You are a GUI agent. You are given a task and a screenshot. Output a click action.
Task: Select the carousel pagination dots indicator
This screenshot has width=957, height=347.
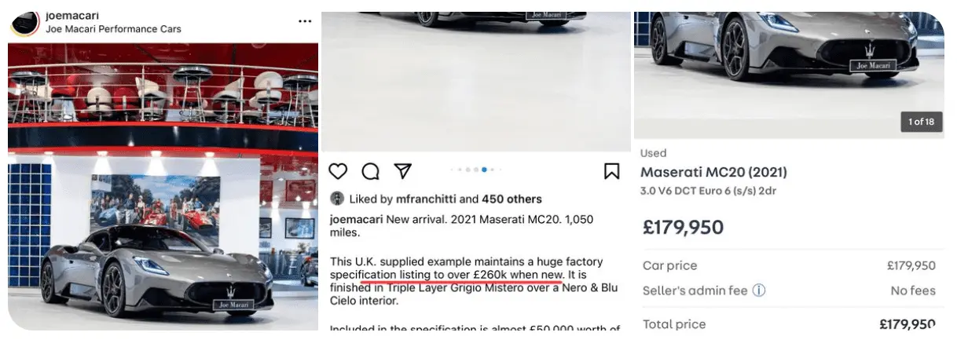tap(475, 169)
